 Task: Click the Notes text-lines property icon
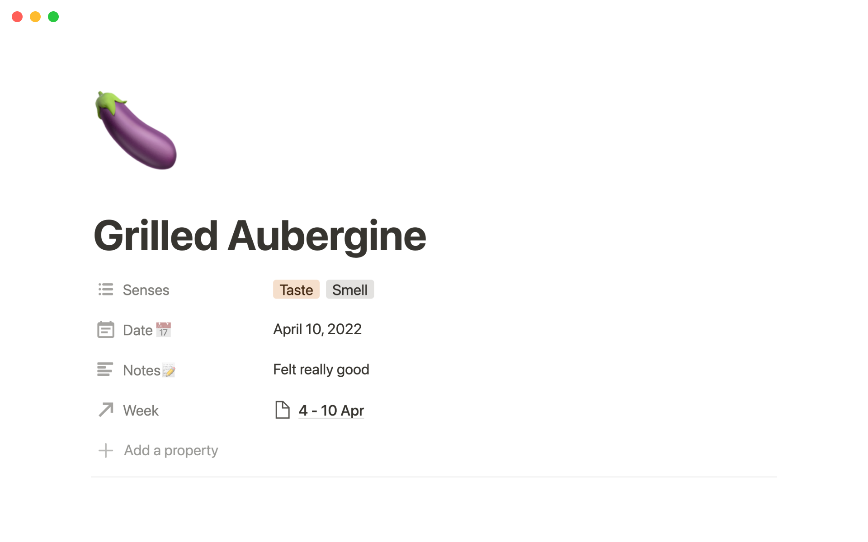pyautogui.click(x=105, y=369)
